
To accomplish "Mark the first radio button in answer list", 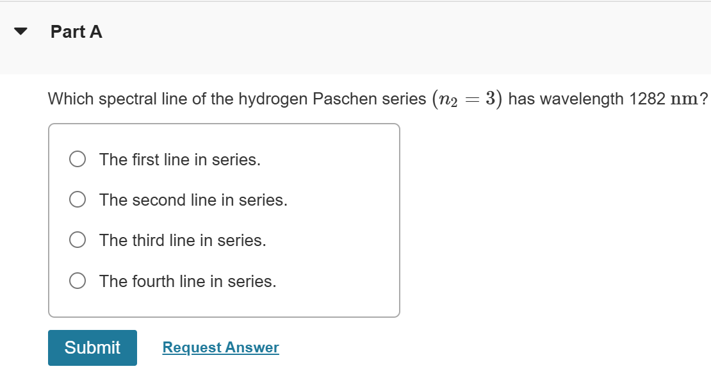I will point(77,159).
